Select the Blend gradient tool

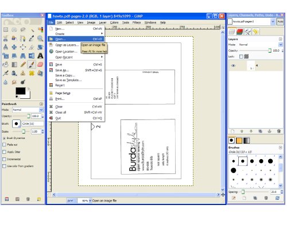tap(14, 64)
